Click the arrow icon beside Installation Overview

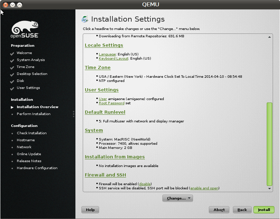click(x=12, y=107)
